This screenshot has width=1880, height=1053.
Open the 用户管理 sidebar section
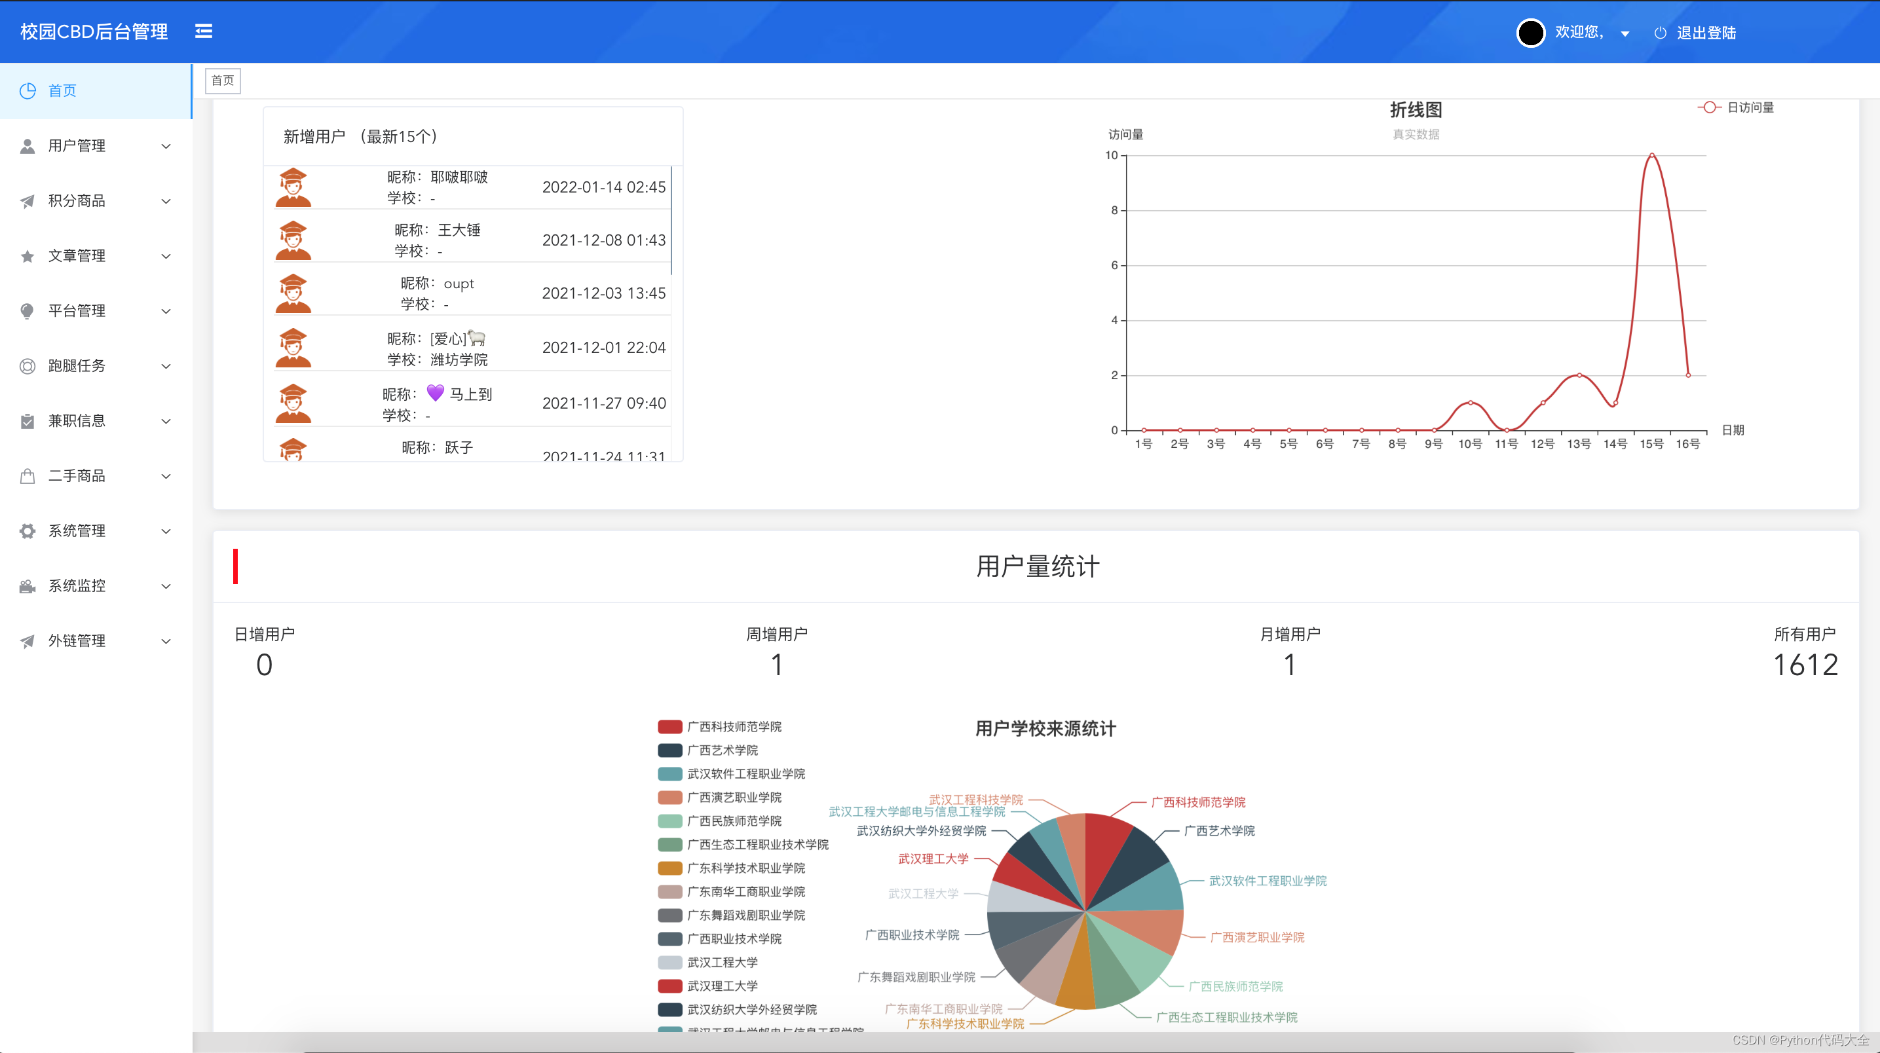[x=77, y=145]
